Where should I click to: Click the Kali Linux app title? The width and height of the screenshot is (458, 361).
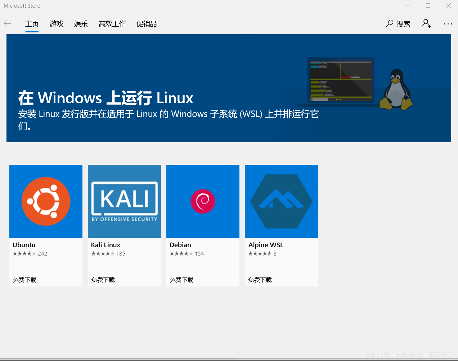105,245
